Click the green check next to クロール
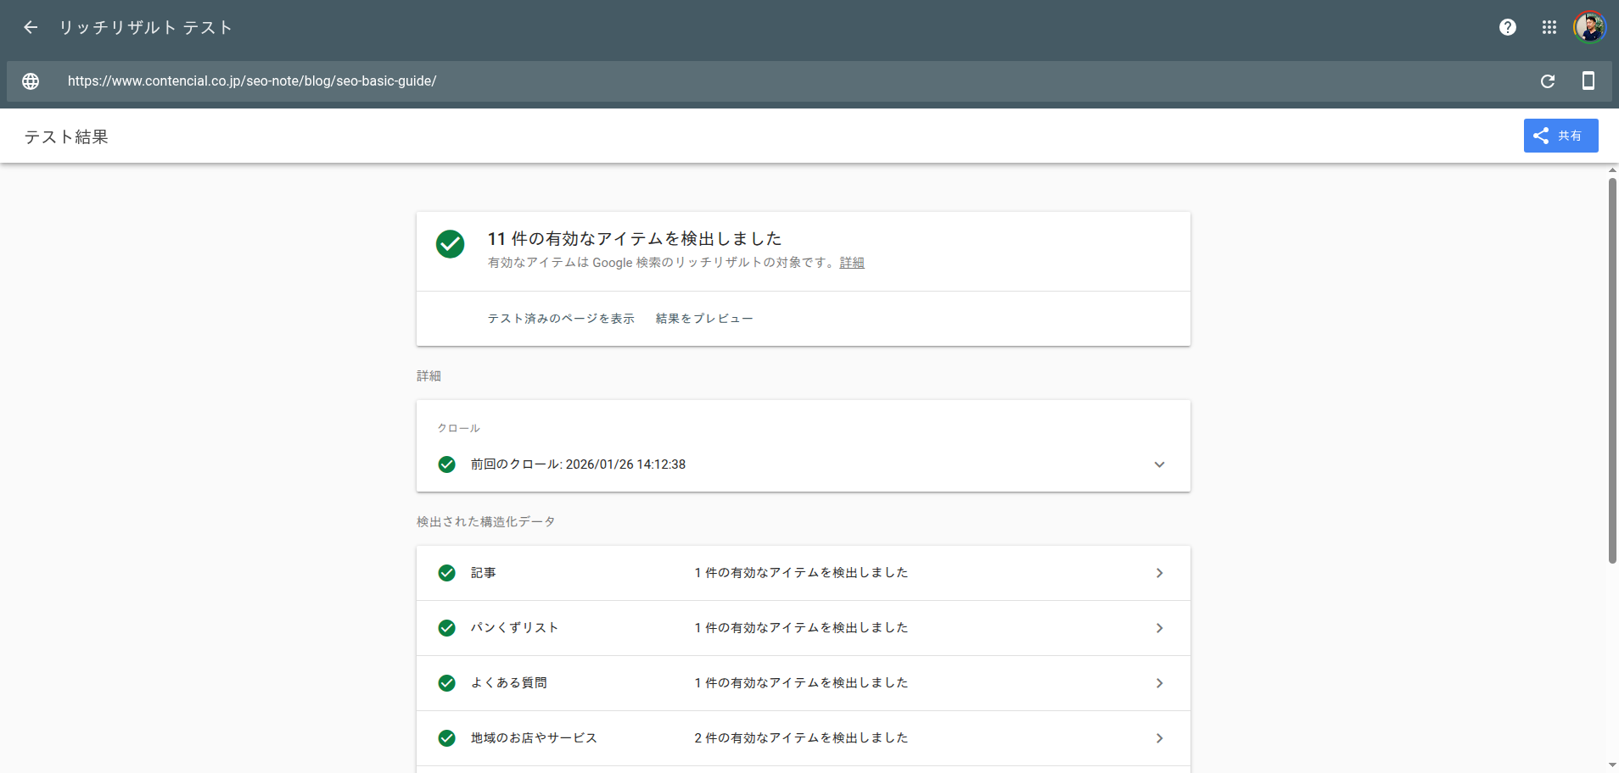 pos(447,464)
